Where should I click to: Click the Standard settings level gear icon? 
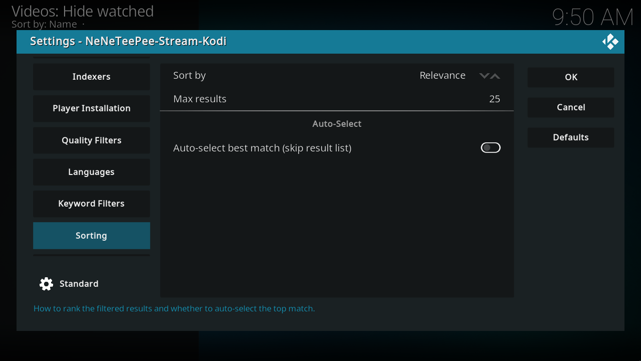46,284
